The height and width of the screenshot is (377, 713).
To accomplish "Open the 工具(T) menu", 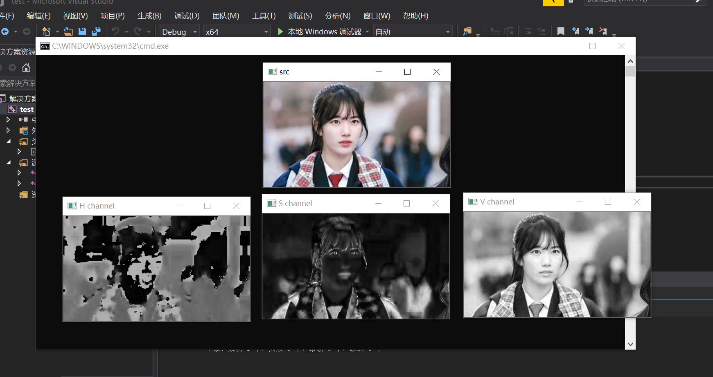I will 264,16.
